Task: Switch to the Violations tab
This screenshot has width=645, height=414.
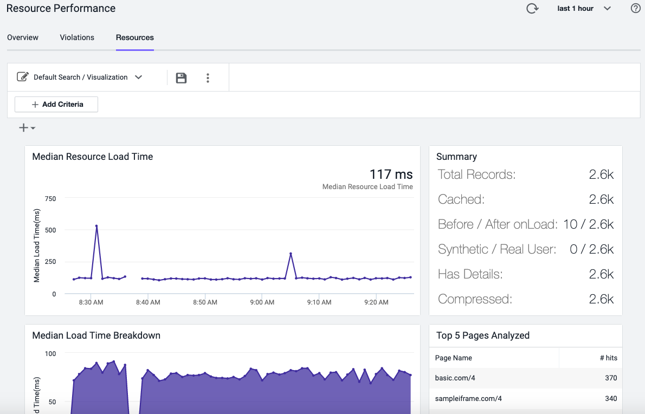Action: tap(77, 37)
